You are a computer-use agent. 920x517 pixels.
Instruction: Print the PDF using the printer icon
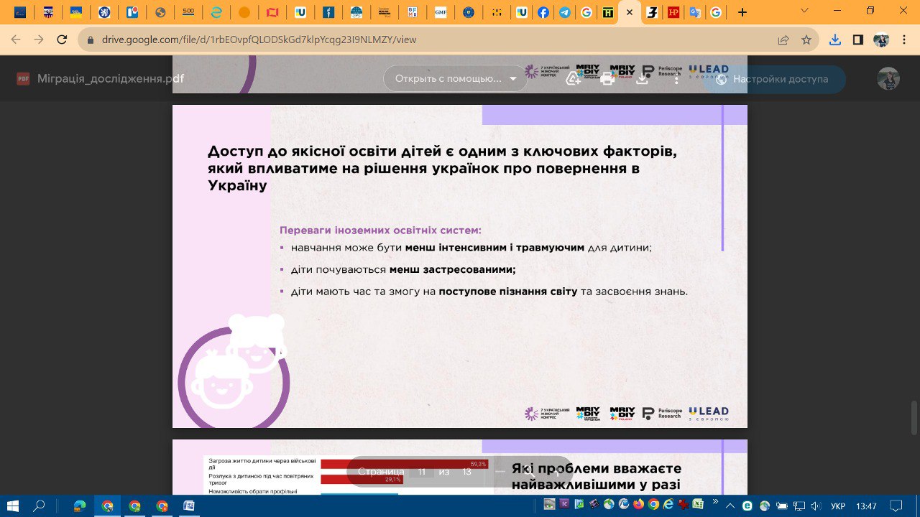607,79
